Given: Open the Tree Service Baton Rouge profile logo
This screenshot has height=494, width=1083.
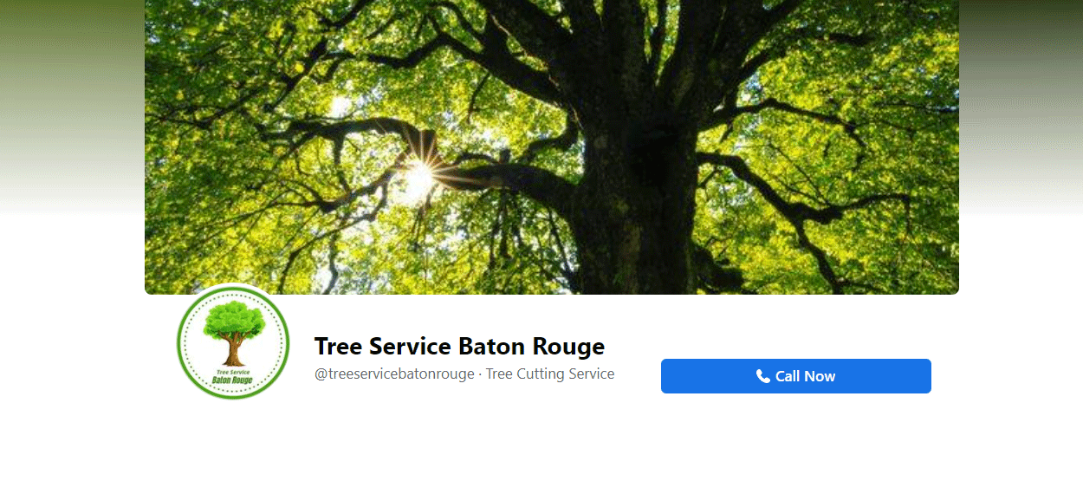Looking at the screenshot, I should tap(233, 342).
